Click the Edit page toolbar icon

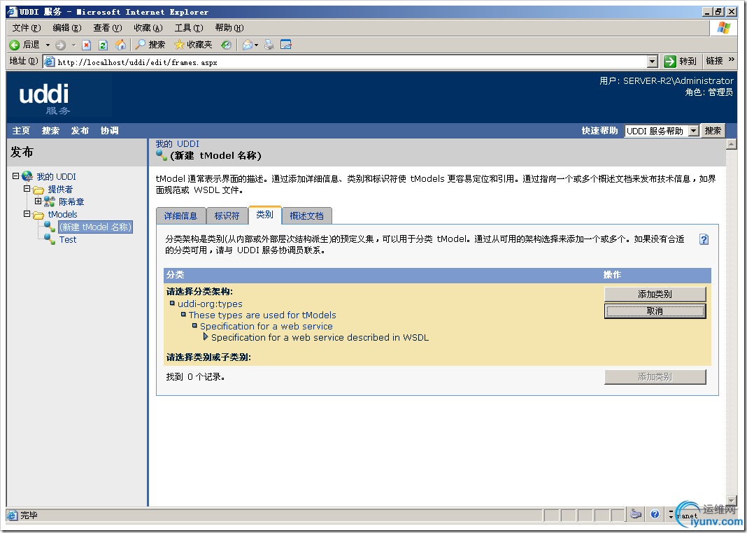point(286,45)
